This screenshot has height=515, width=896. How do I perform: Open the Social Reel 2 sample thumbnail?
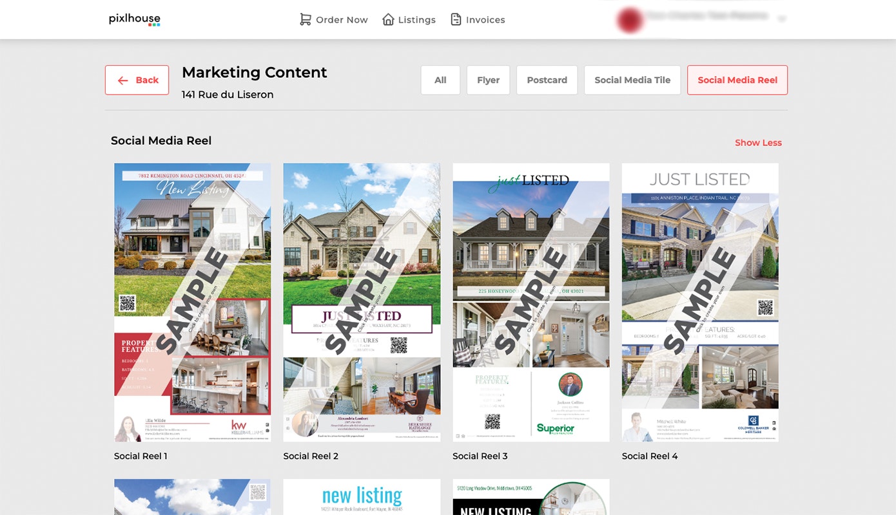[362, 302]
